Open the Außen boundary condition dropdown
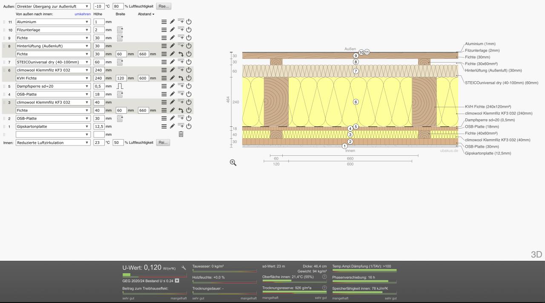This screenshot has width=545, height=303. [x=53, y=6]
